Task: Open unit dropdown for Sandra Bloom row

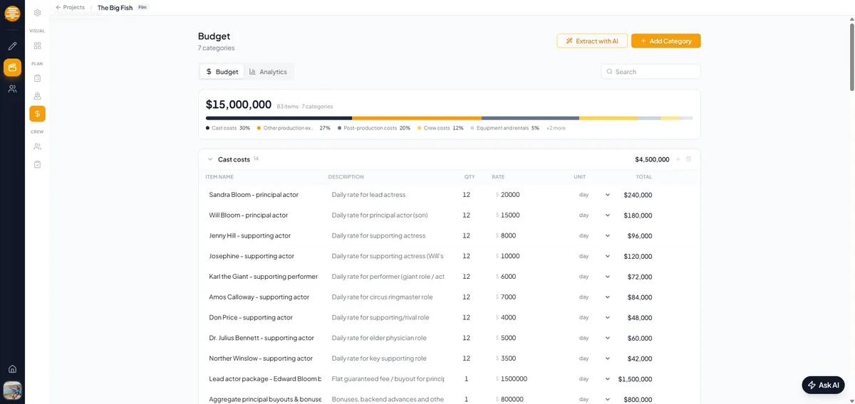Action: 594,195
